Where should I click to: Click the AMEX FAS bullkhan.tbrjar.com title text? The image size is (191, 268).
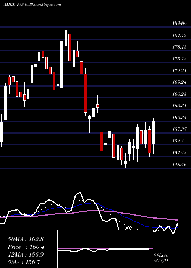click(x=32, y=5)
